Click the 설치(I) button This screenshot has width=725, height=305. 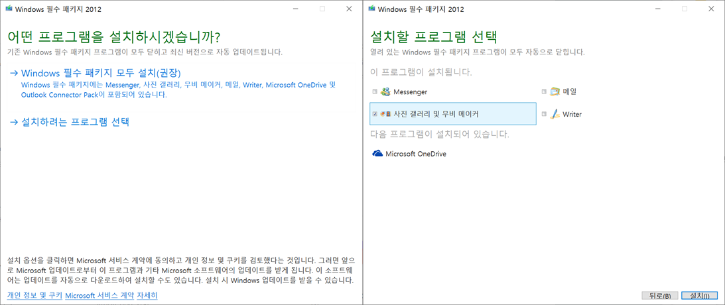[x=699, y=295]
